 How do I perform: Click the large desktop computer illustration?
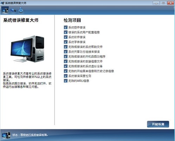(27, 49)
